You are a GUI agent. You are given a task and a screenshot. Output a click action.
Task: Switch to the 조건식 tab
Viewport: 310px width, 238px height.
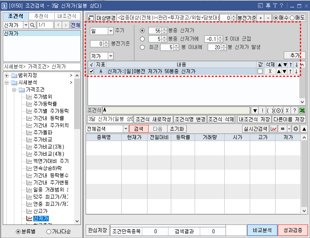click(15, 16)
